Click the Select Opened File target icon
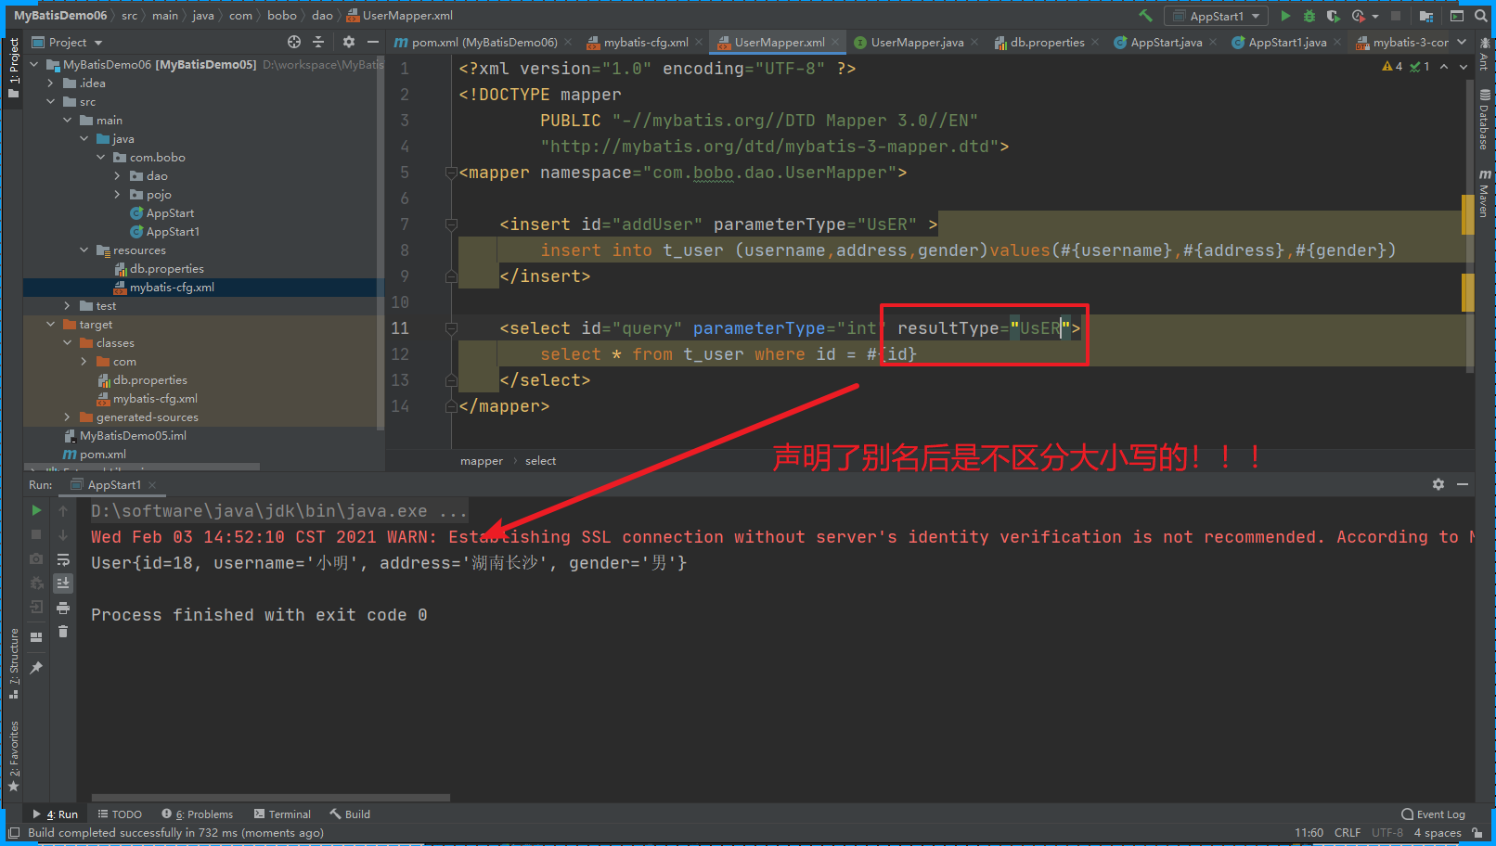 [294, 42]
